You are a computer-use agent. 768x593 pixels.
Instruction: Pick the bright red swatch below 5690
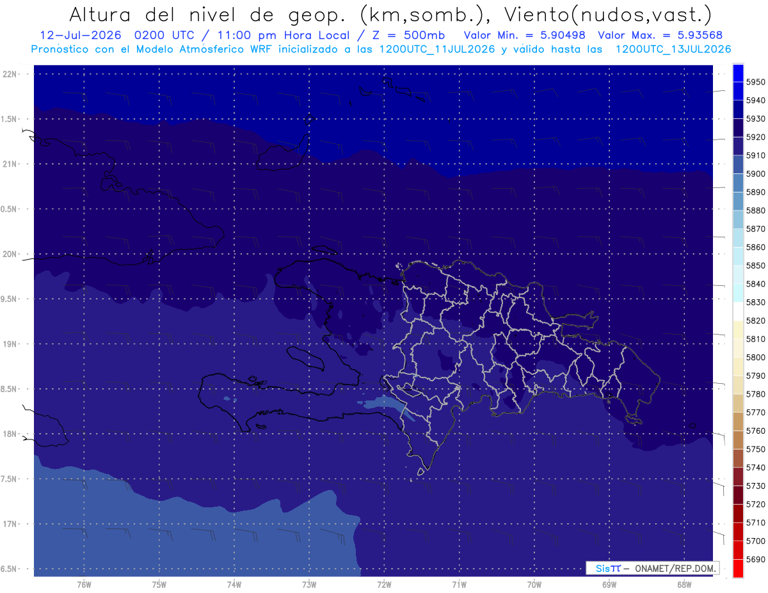click(738, 568)
